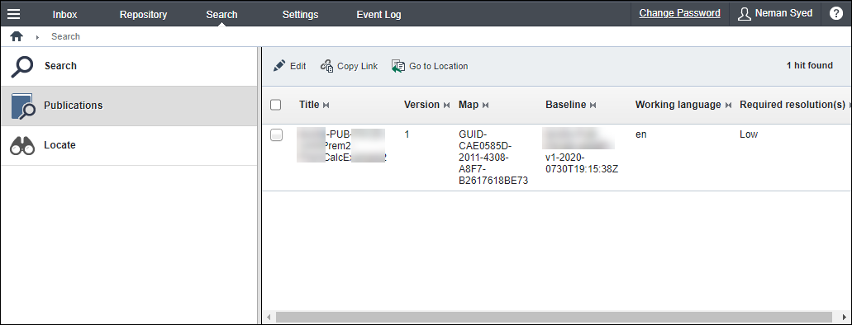Click the resize handle next to Working language
This screenshot has width=852, height=325.
[728, 106]
